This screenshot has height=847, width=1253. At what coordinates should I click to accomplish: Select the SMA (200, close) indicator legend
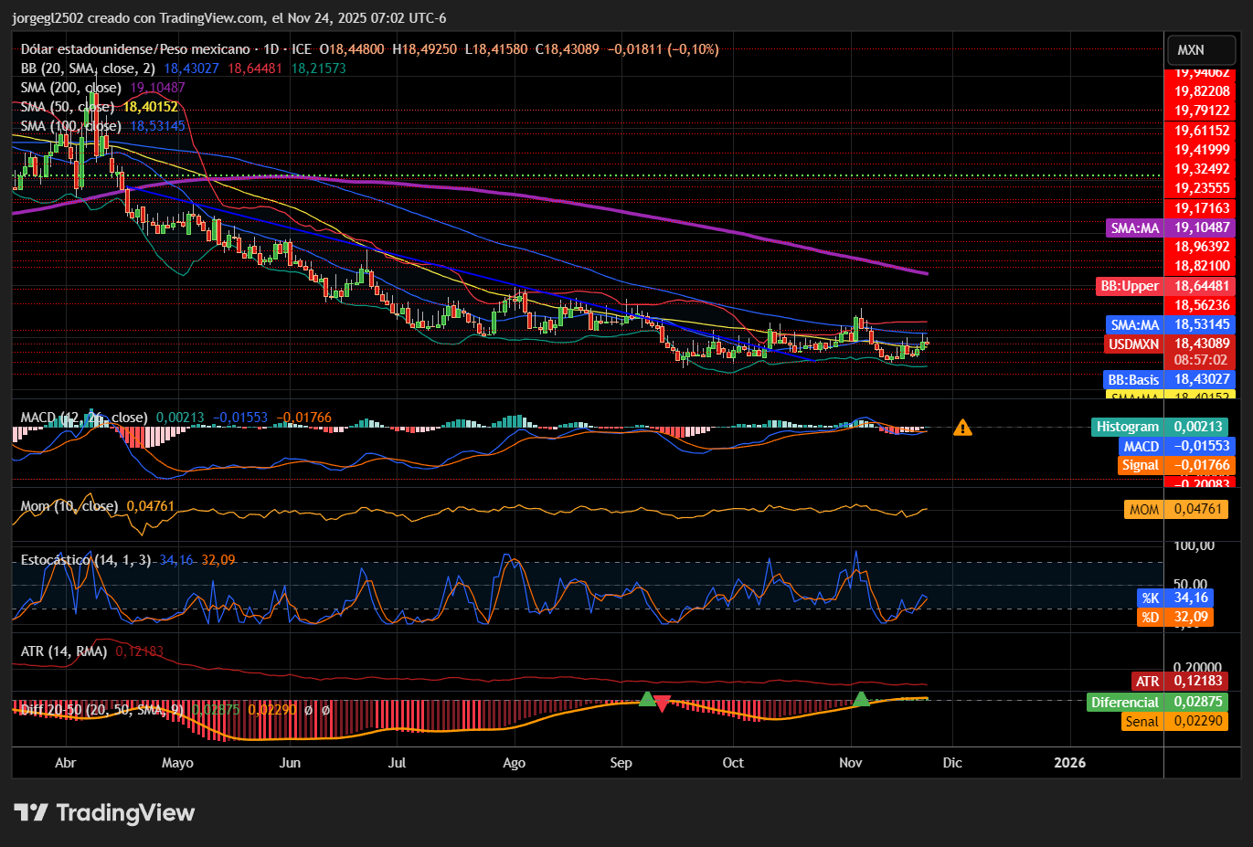[71, 88]
